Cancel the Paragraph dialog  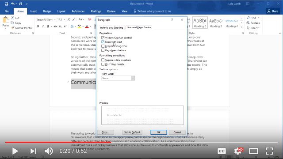point(177,132)
